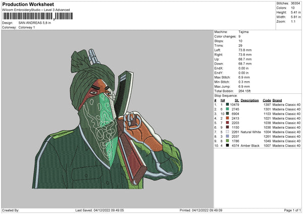
Task: Select the "Color changes:" label
Action: coord(225,36)
